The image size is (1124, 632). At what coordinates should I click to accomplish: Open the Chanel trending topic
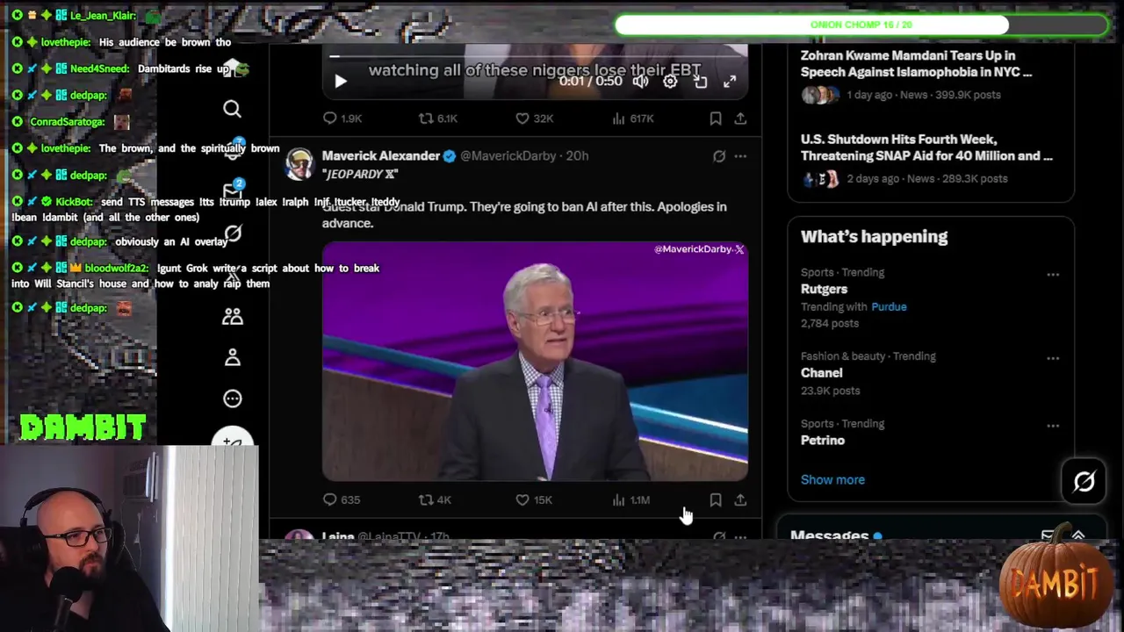821,373
